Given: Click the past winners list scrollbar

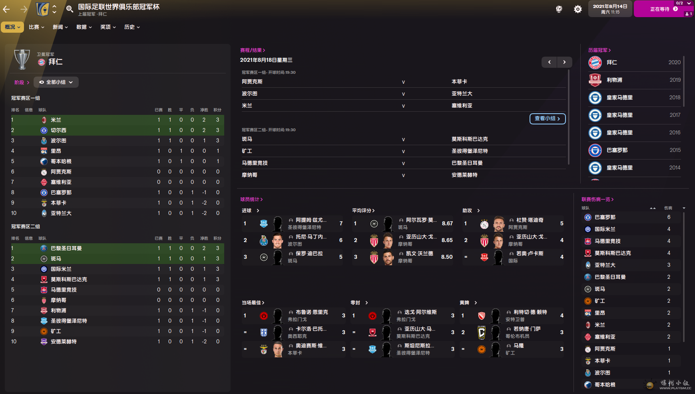Looking at the screenshot, I should pos(684,82).
